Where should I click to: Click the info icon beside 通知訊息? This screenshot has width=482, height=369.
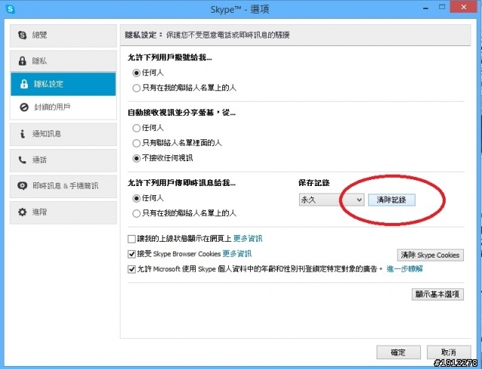(22, 134)
